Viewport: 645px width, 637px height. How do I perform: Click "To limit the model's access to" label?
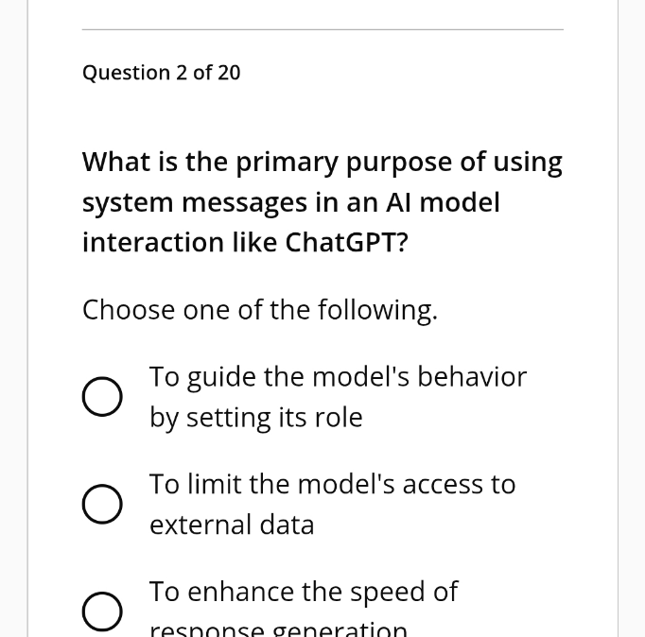point(332,484)
